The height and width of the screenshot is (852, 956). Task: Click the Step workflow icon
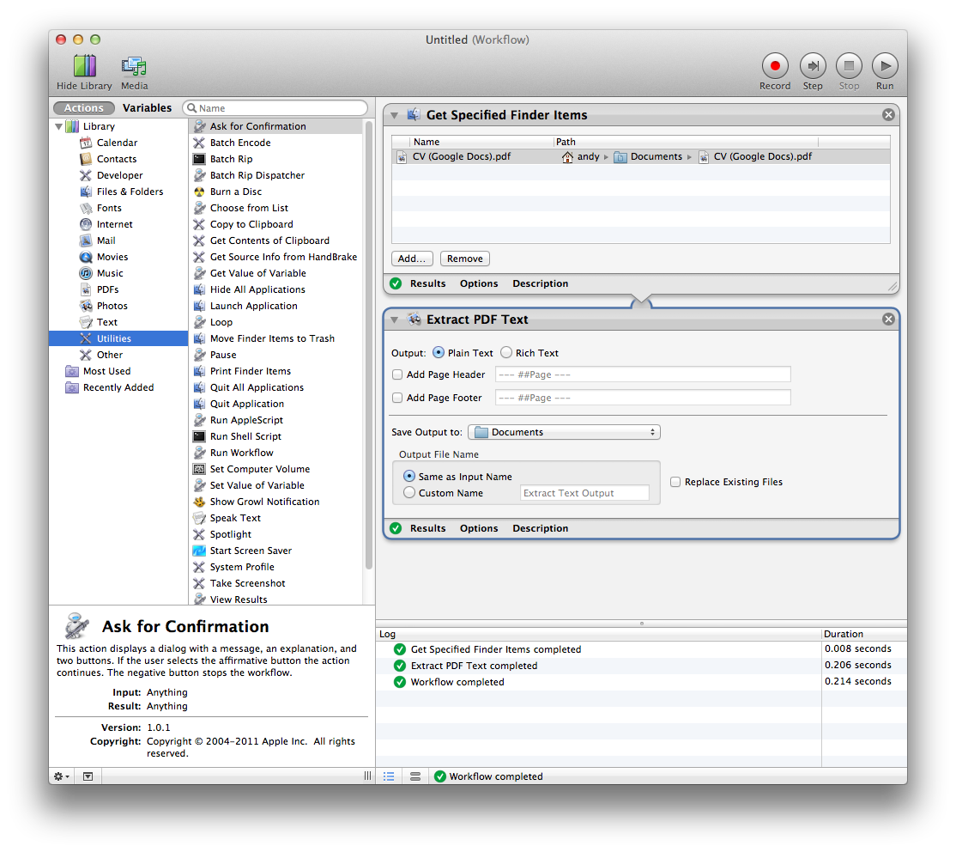(813, 66)
